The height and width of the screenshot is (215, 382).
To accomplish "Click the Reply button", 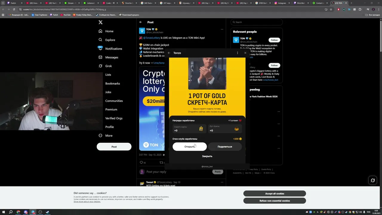I will pos(218,172).
